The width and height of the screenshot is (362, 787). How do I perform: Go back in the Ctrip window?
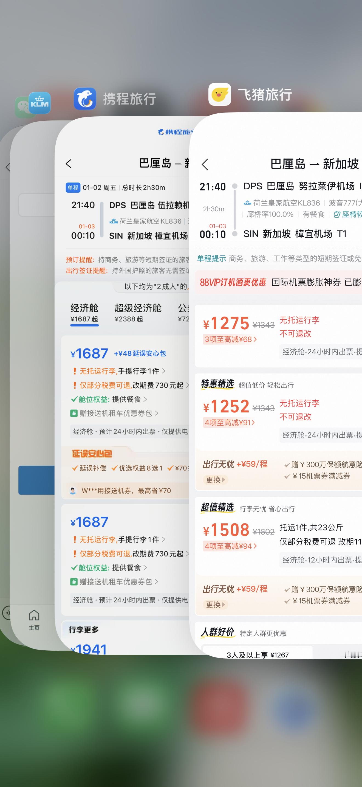point(69,164)
